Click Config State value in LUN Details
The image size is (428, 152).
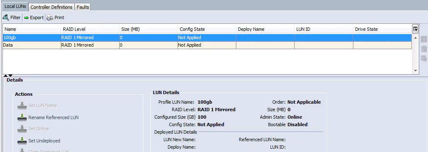[211, 125]
